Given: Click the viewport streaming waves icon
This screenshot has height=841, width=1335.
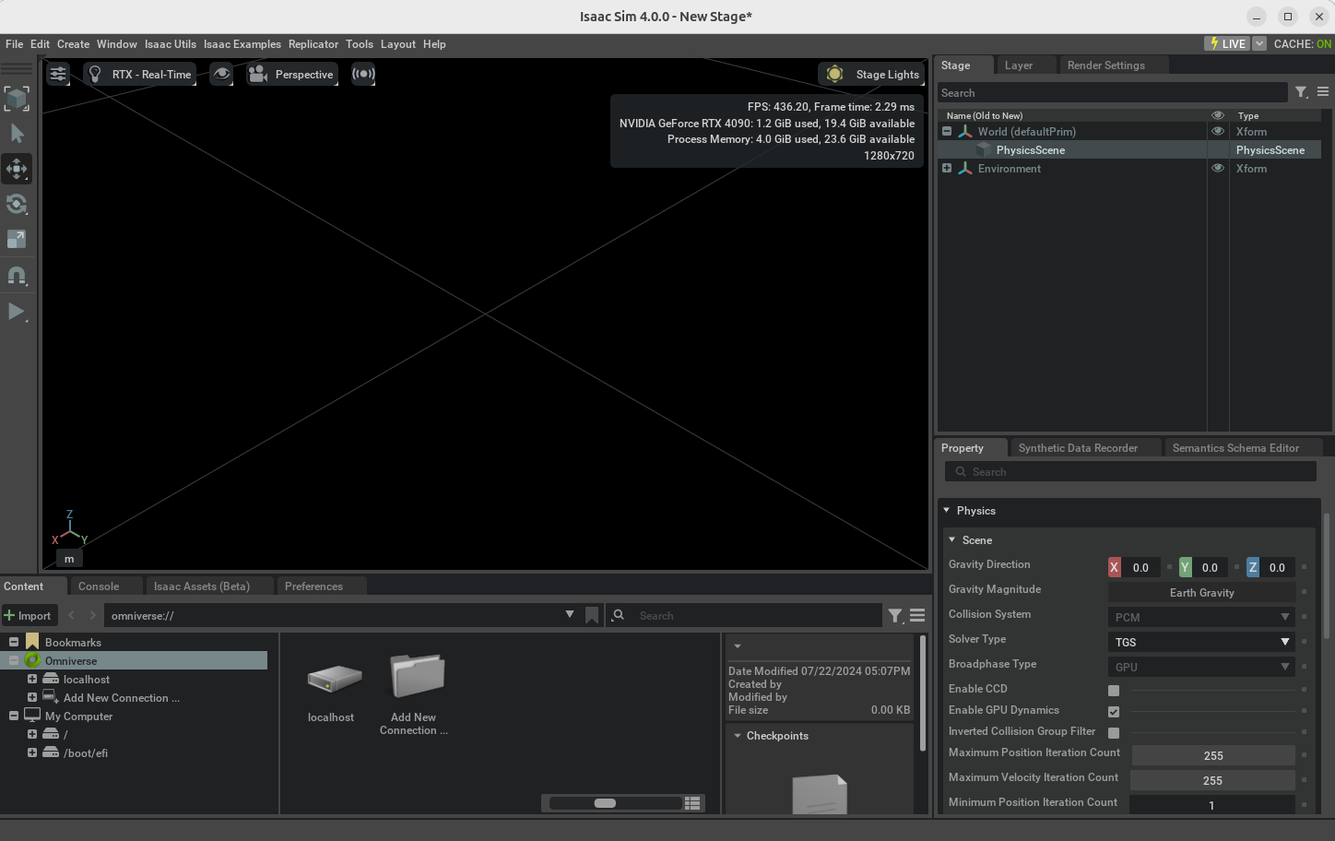Looking at the screenshot, I should [363, 74].
